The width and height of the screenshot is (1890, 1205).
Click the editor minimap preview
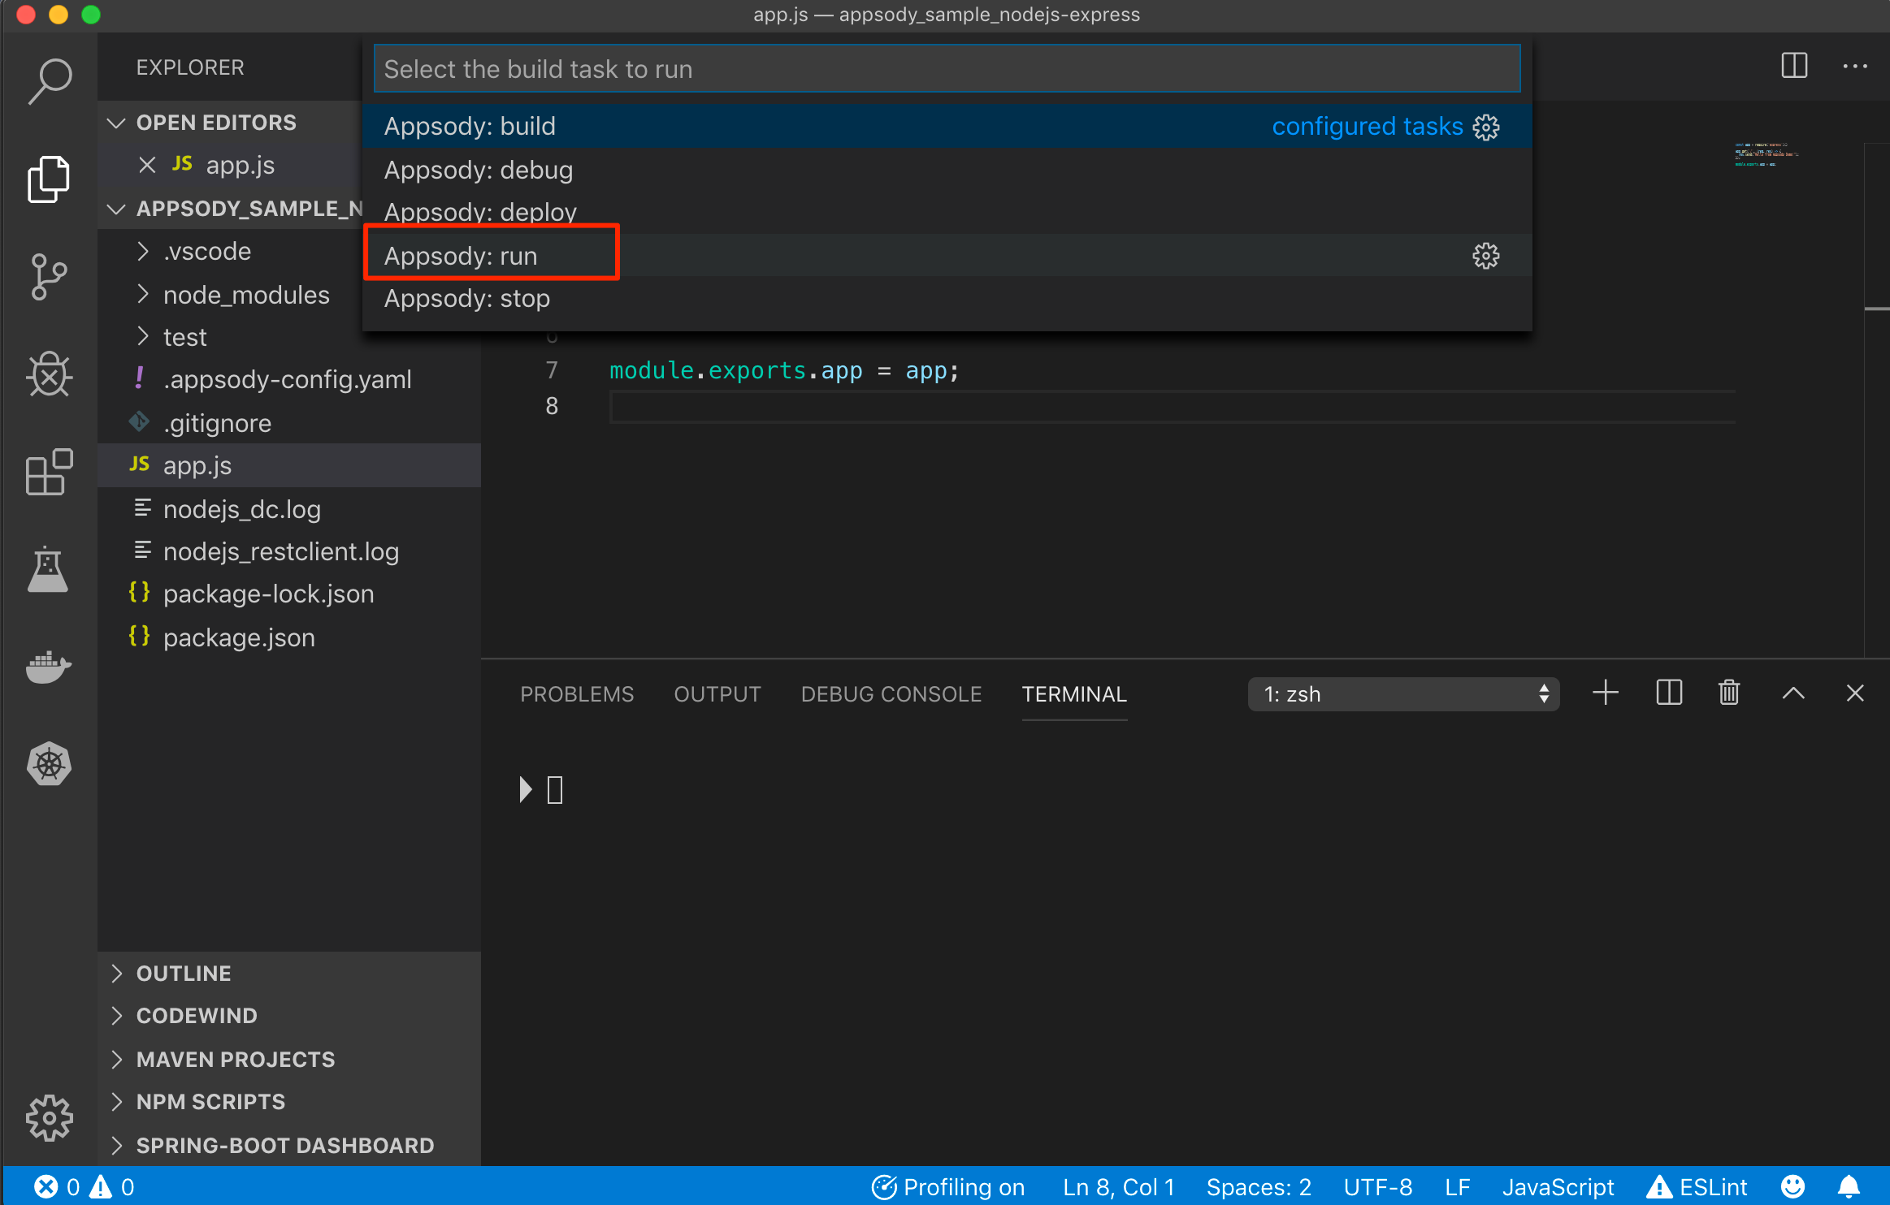[x=1766, y=154]
